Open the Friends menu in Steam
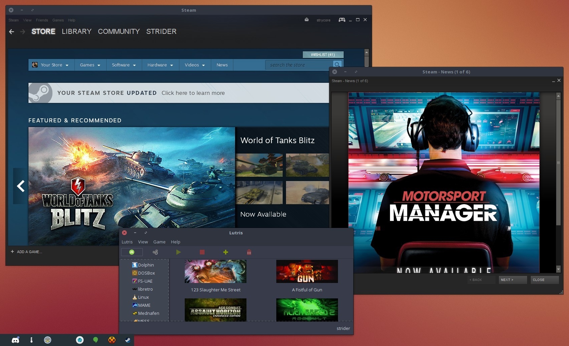Viewport: 569px width, 346px height. 42,20
